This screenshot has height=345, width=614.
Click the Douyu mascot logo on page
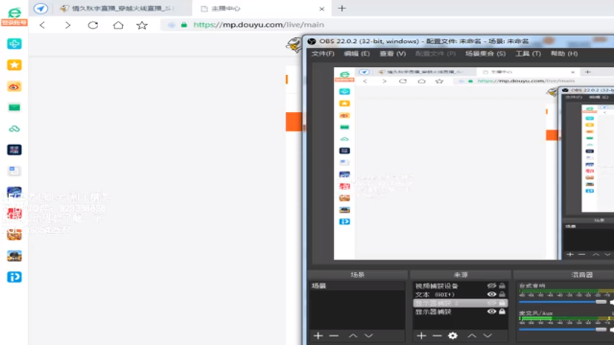tap(294, 45)
